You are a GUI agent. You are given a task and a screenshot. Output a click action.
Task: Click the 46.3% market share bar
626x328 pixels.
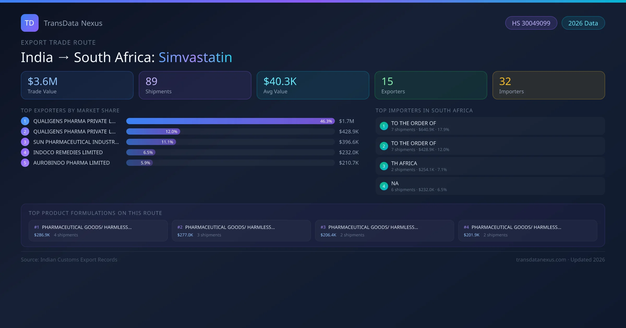click(230, 121)
